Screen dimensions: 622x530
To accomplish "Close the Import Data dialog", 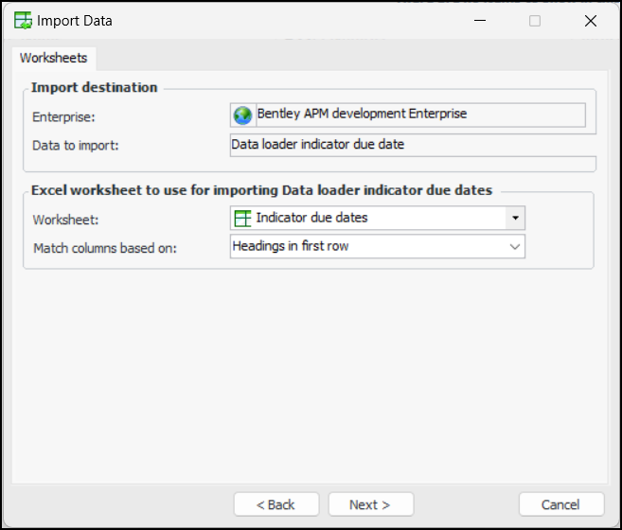I will (x=591, y=20).
